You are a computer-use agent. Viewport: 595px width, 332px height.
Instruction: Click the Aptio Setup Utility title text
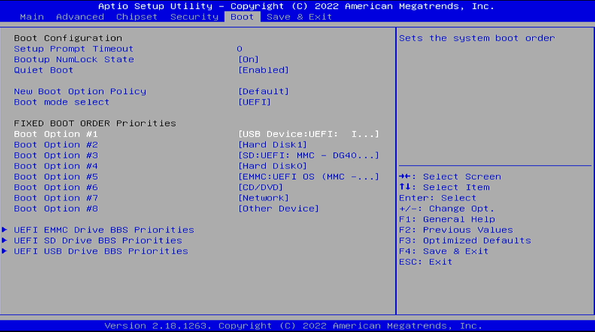(x=296, y=6)
